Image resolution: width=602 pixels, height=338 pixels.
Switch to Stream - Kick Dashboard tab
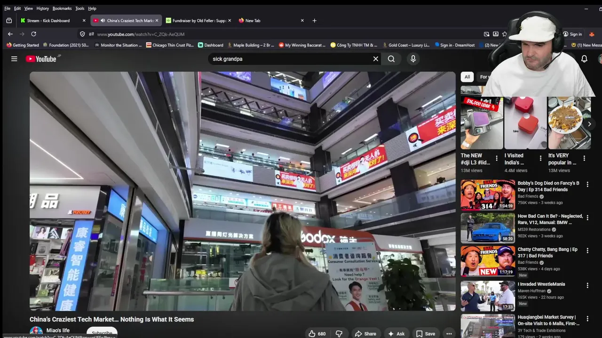(53, 21)
